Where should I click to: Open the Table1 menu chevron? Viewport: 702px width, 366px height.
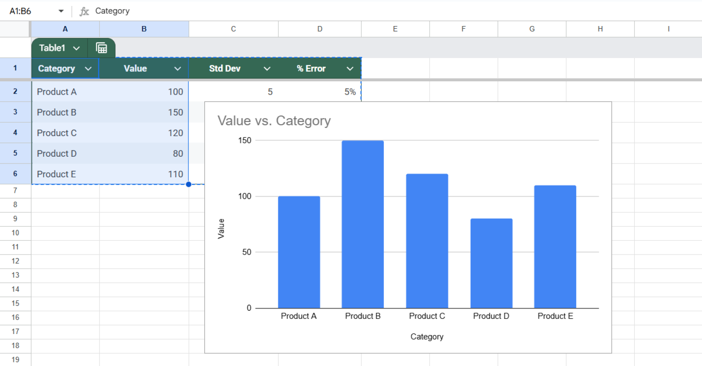77,48
